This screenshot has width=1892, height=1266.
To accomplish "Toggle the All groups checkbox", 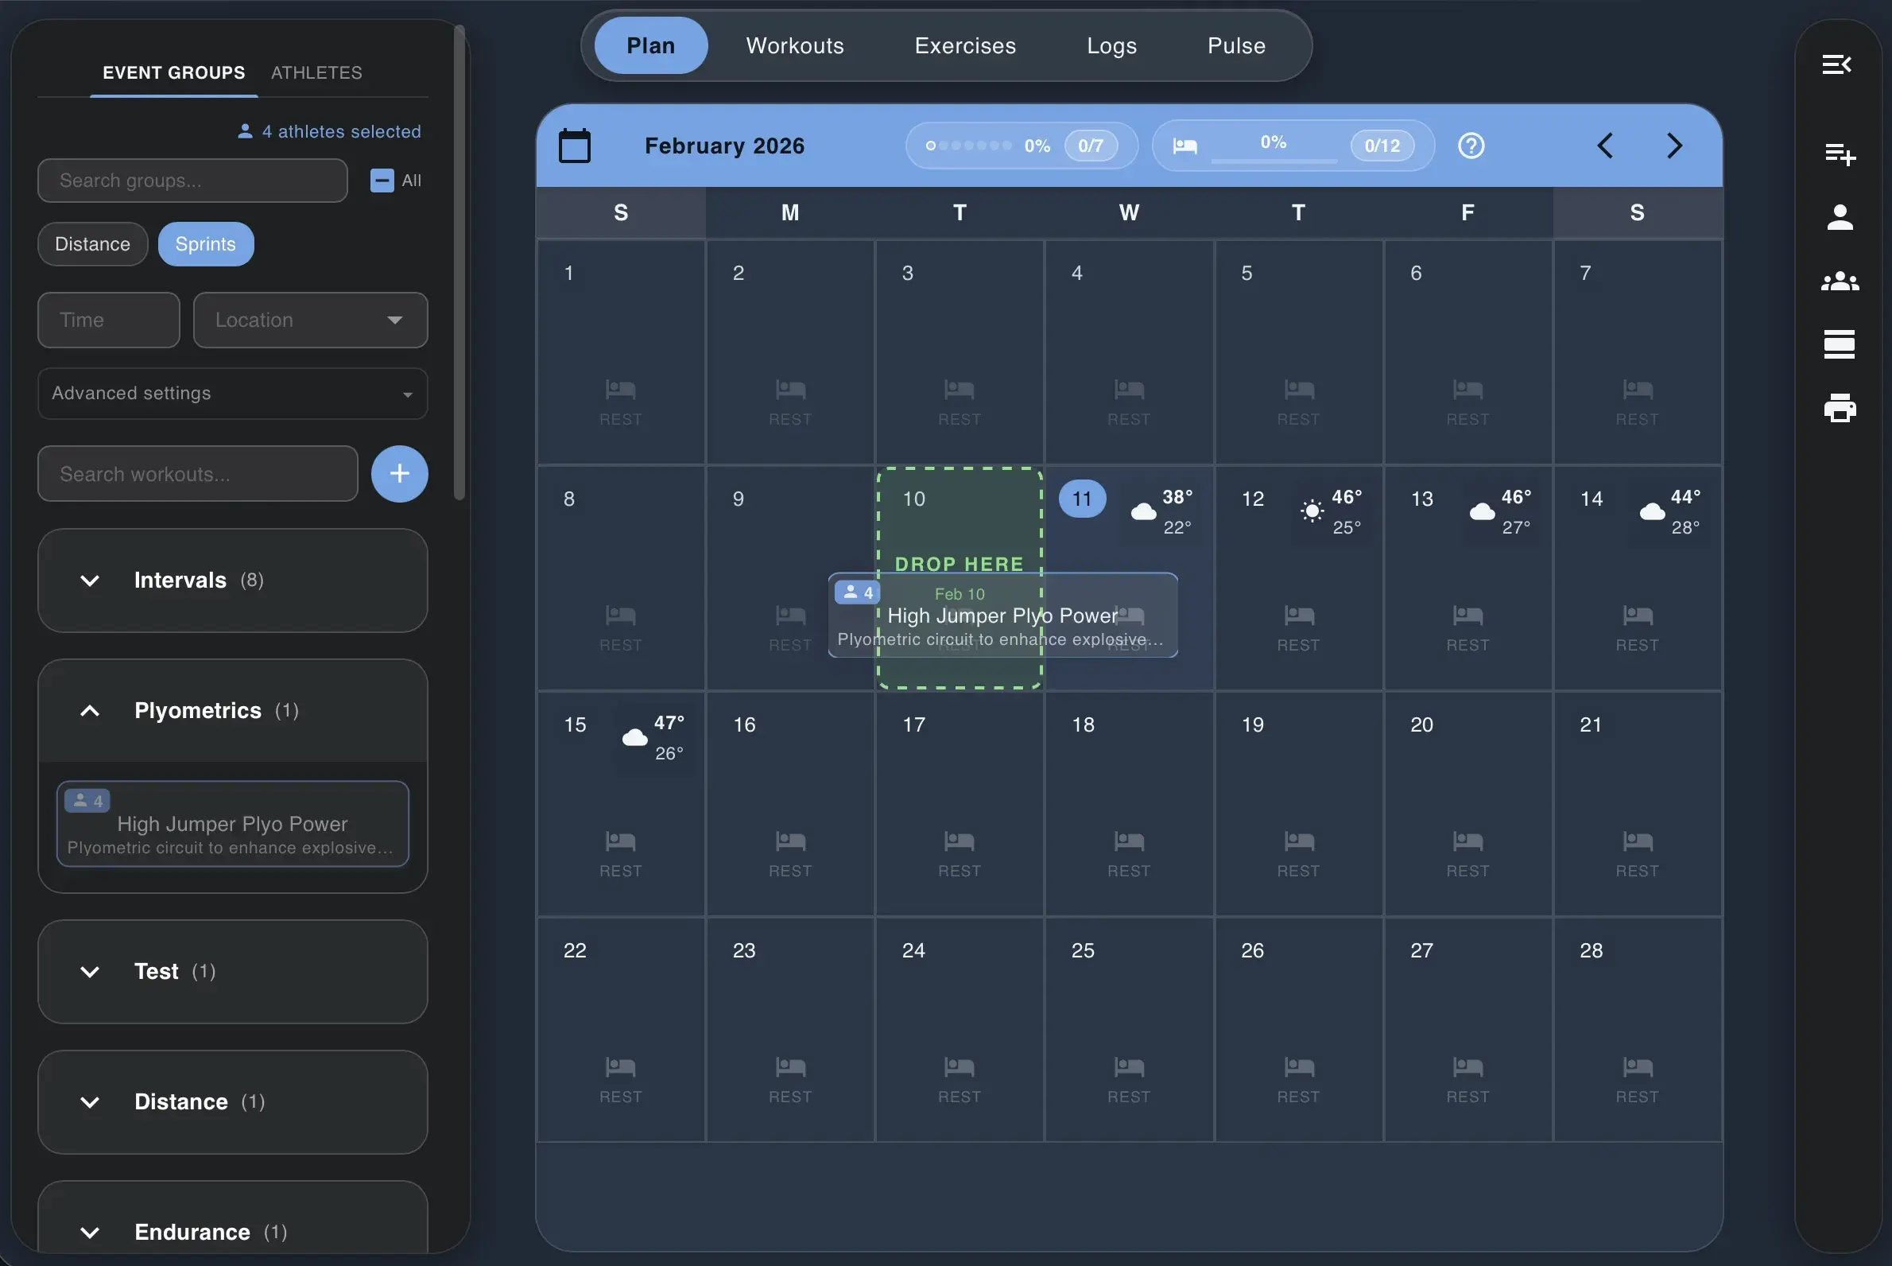I will [382, 180].
